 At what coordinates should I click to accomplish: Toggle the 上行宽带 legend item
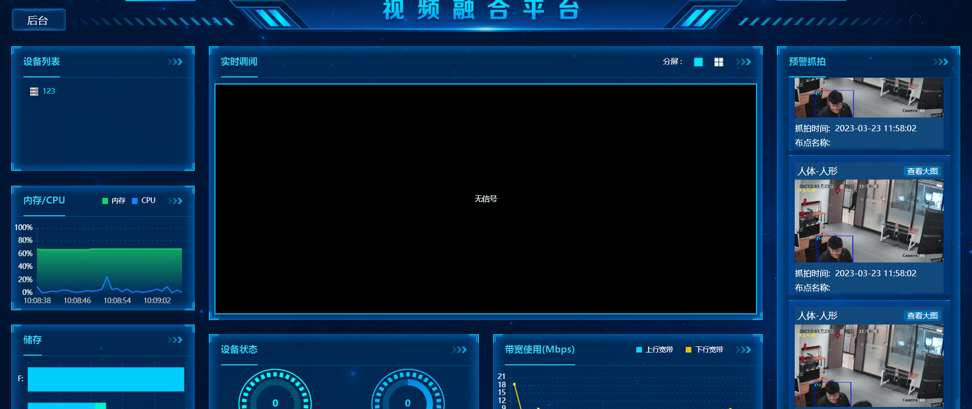pos(655,349)
